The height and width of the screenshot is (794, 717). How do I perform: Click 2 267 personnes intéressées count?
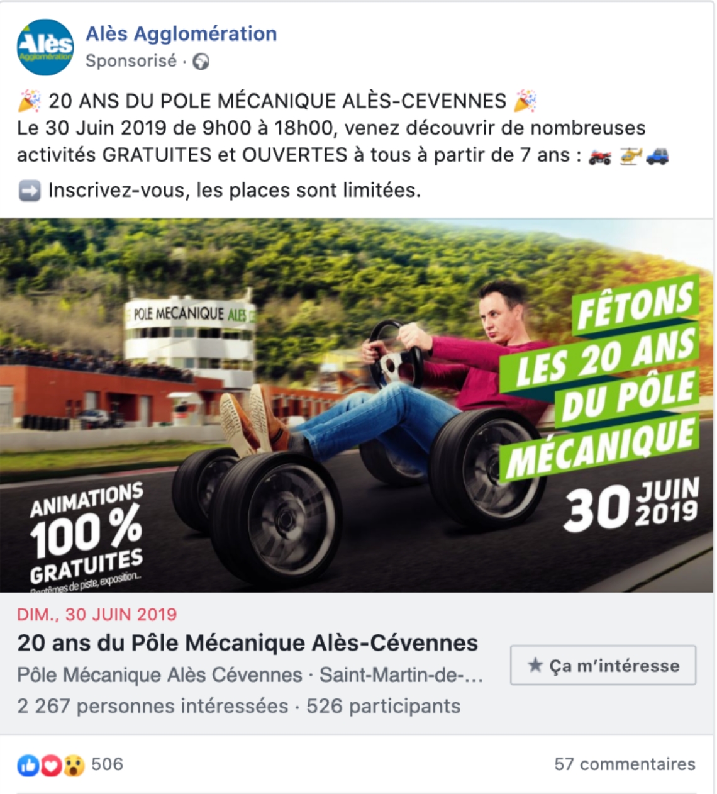(153, 706)
